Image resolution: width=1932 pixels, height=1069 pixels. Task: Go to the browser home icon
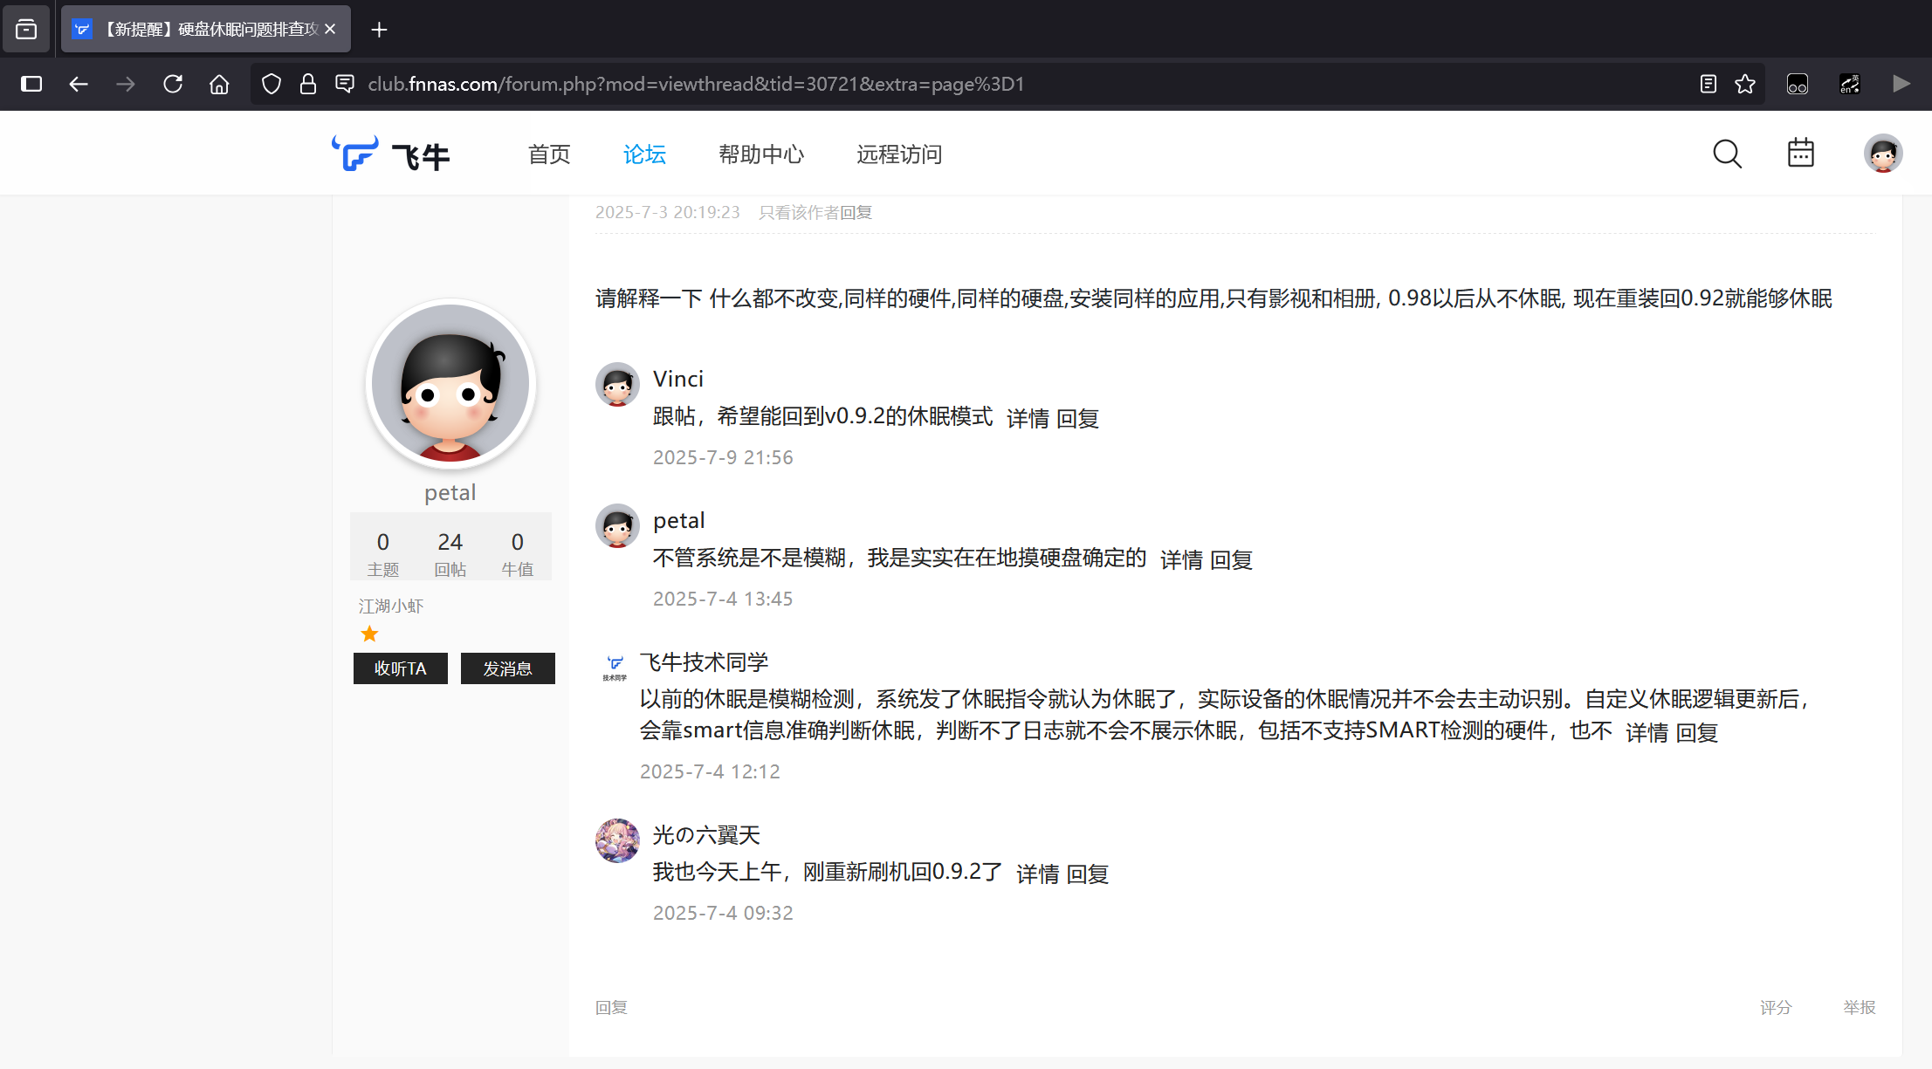pos(219,84)
